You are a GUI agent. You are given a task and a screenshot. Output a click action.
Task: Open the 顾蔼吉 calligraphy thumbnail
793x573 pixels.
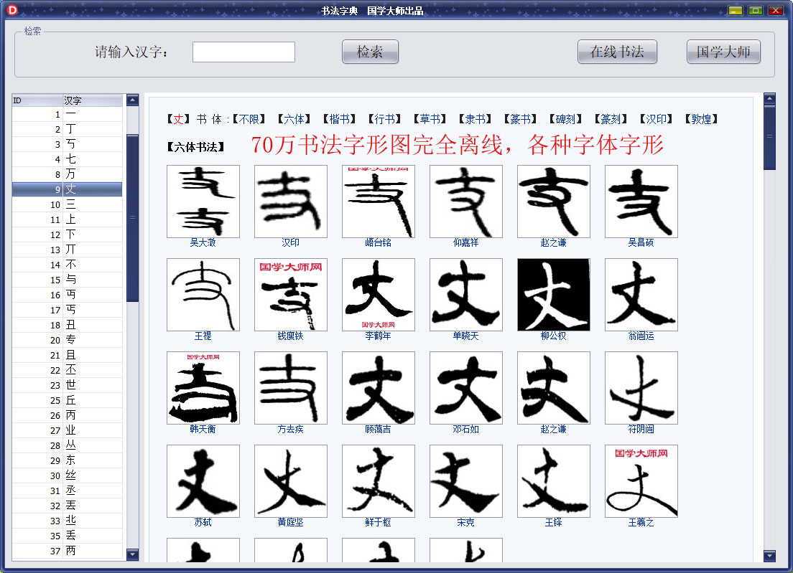(379, 388)
